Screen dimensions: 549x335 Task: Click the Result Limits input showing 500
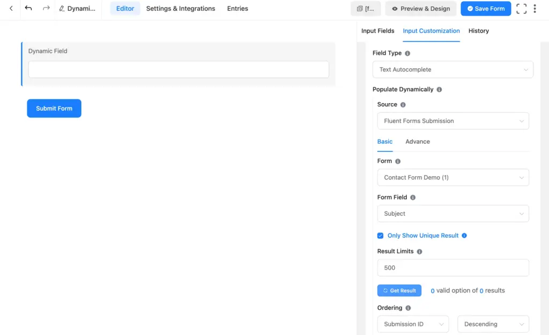[453, 268]
